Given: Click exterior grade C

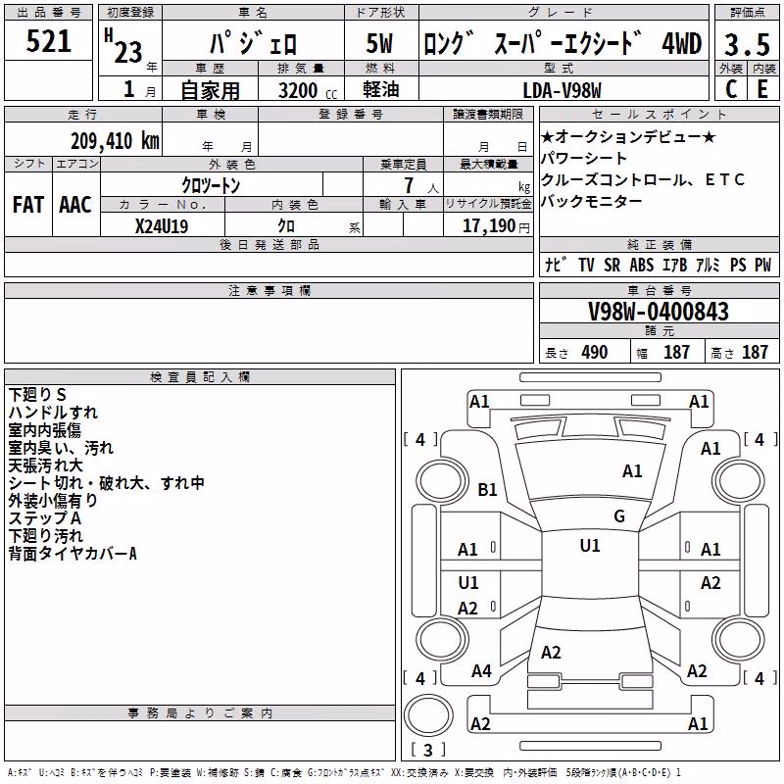Looking at the screenshot, I should pos(731,89).
